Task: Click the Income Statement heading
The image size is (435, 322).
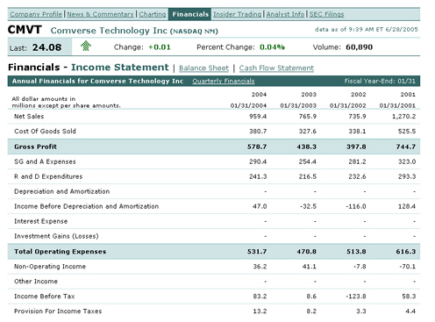Action: 120,68
